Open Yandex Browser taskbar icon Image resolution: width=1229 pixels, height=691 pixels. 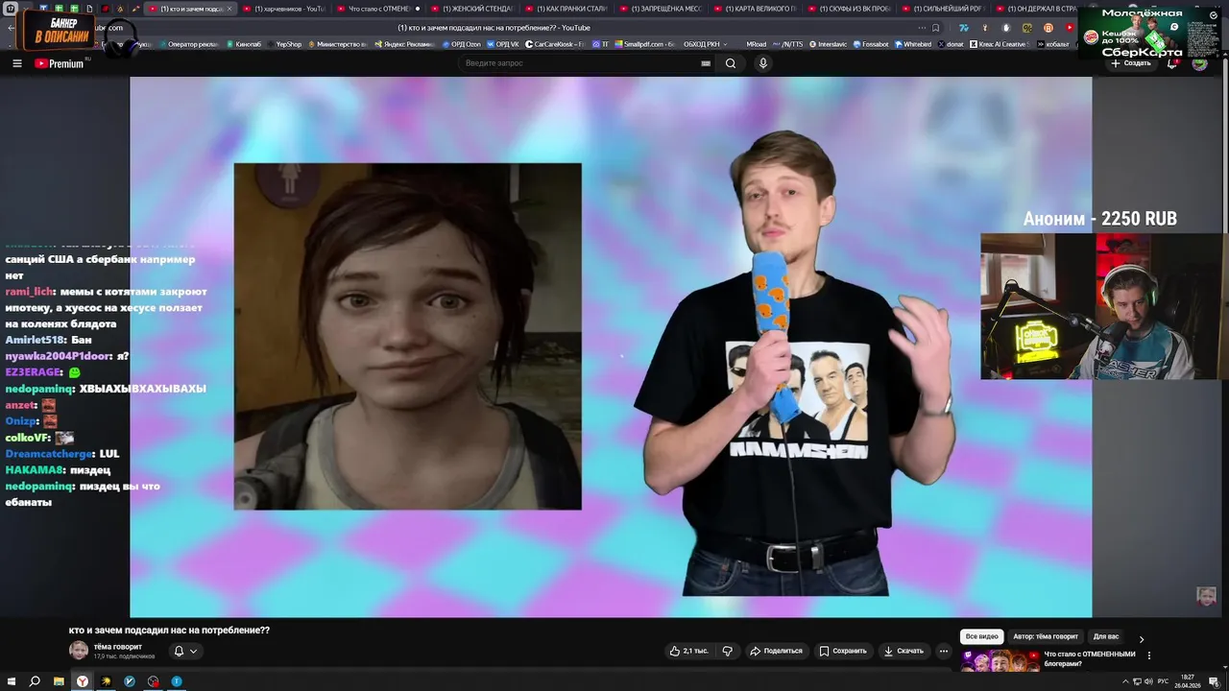click(83, 681)
